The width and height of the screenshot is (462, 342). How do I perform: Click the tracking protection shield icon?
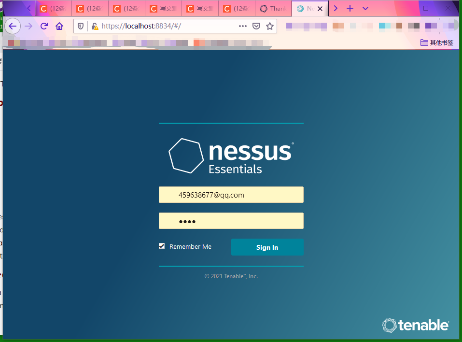(x=80, y=26)
